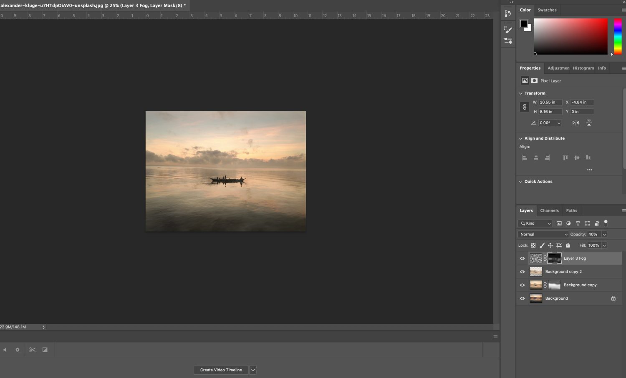Screen dimensions: 626x378
Task: Open the Layers panel flyout menu
Action: point(623,210)
